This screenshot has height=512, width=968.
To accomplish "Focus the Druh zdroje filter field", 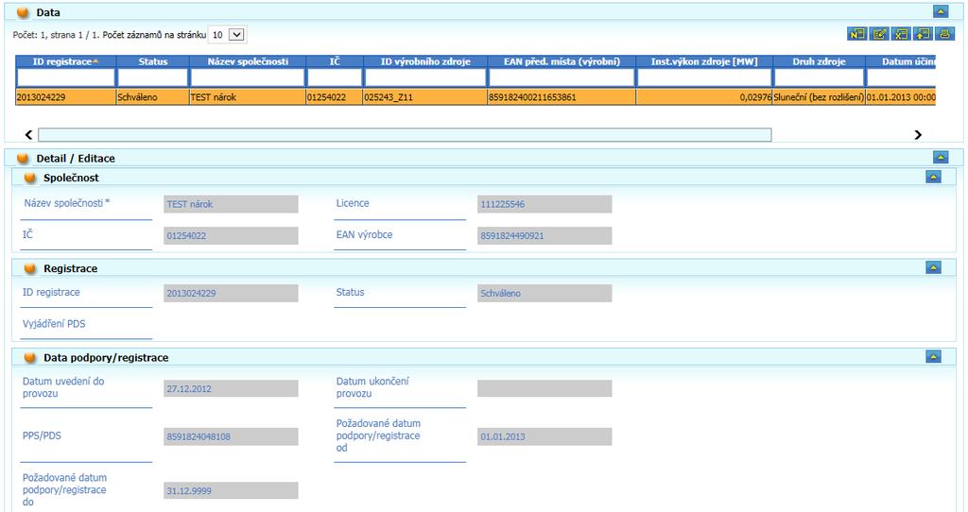I will 820,77.
